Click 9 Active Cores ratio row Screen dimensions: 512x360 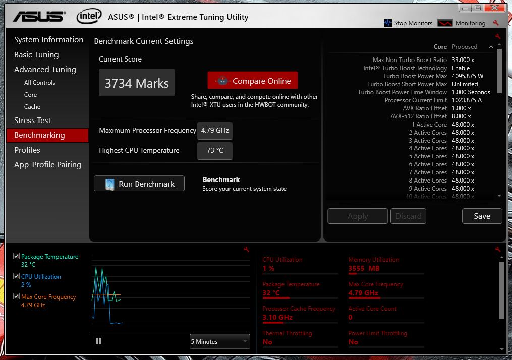coord(441,189)
